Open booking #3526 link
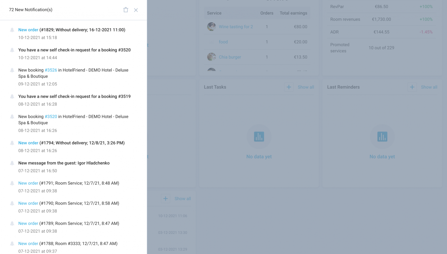 coord(51,70)
